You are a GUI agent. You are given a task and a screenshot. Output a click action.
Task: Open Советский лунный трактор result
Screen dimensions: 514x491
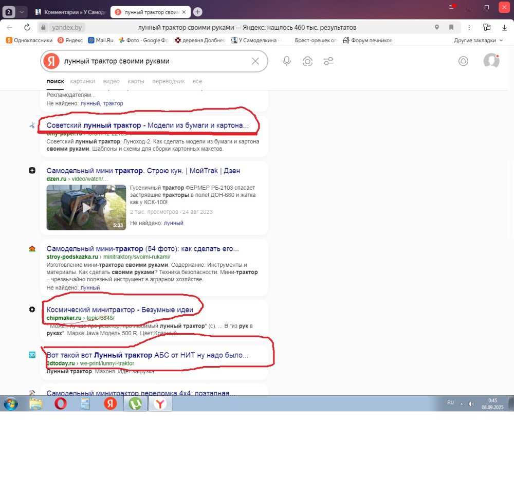click(x=148, y=125)
